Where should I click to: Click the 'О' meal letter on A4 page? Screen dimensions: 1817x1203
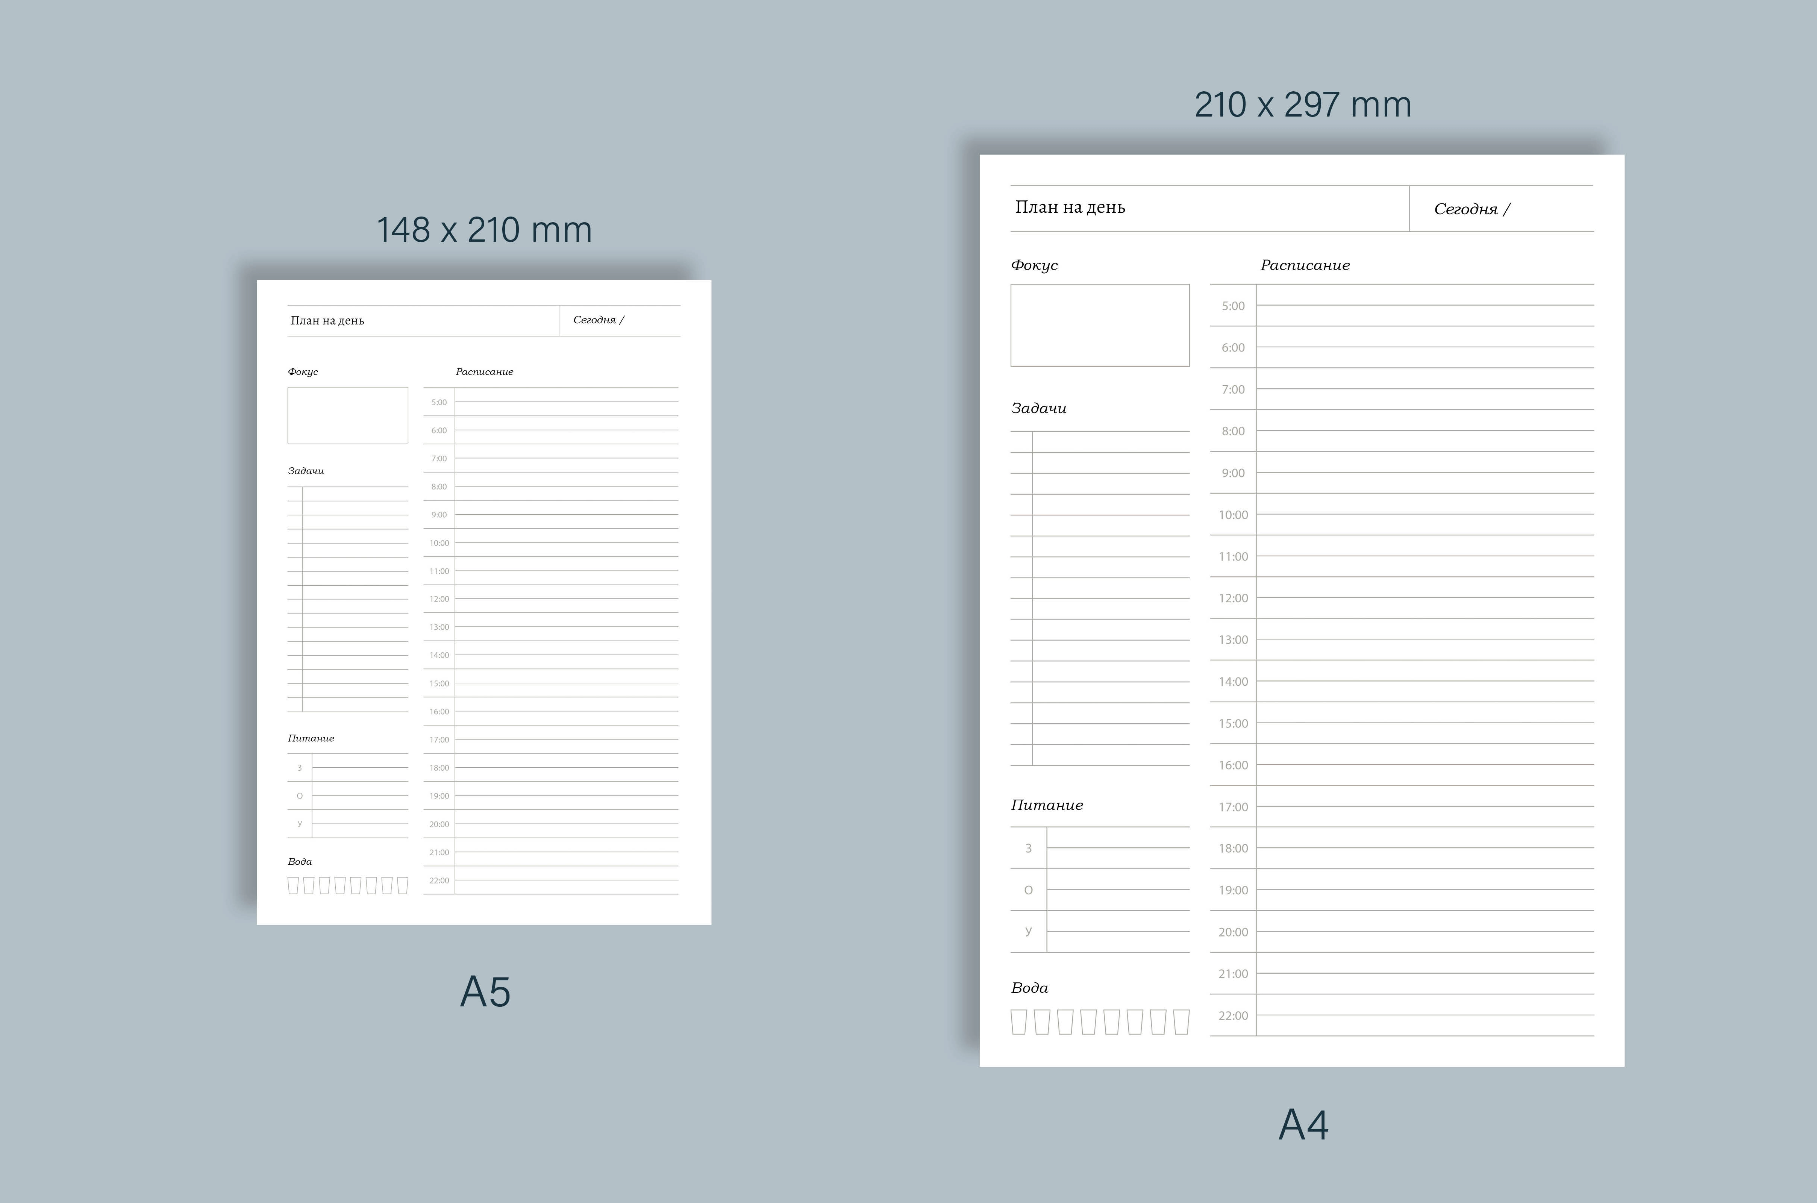[x=1028, y=890]
